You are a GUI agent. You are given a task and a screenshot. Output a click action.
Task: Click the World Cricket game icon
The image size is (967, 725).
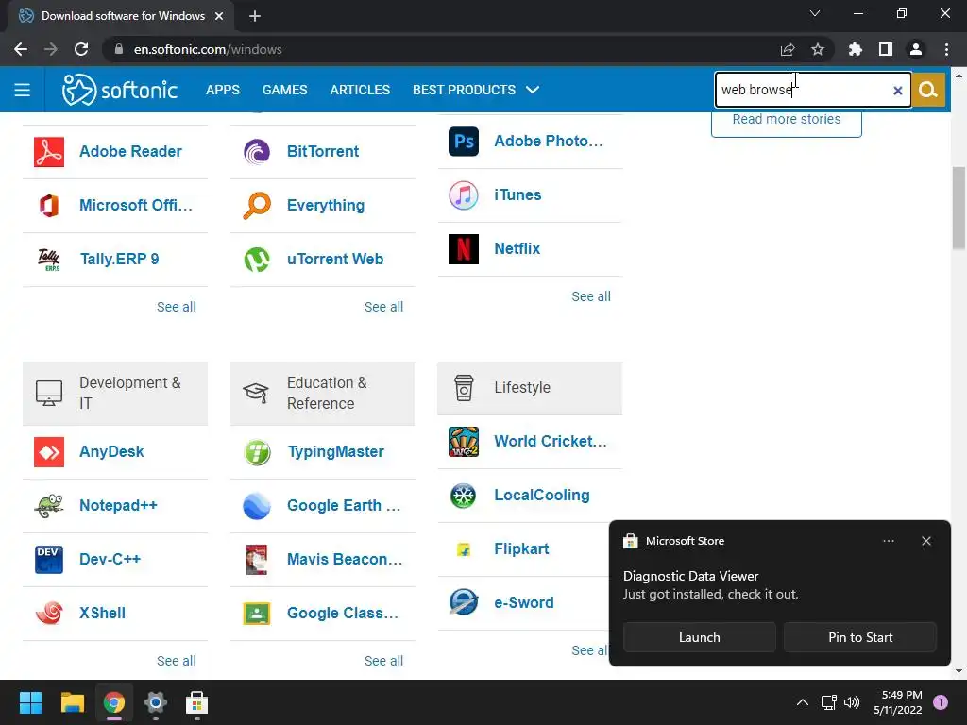[464, 442]
